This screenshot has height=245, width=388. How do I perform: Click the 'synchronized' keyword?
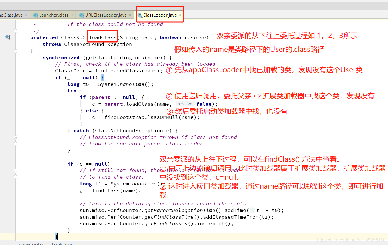[x=61, y=58]
